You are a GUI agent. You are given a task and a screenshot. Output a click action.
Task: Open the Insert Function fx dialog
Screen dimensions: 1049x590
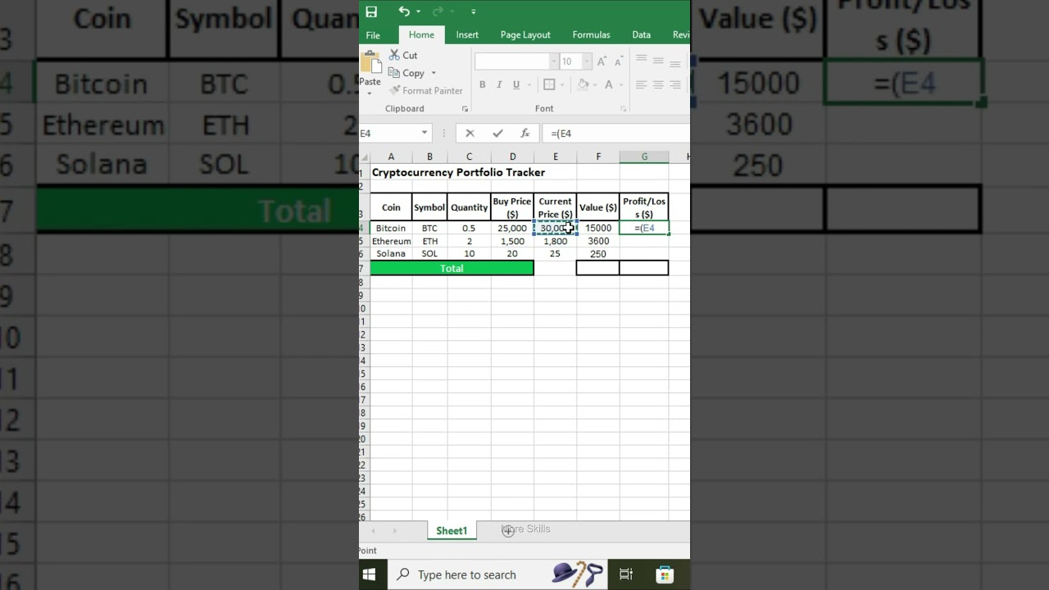click(525, 133)
